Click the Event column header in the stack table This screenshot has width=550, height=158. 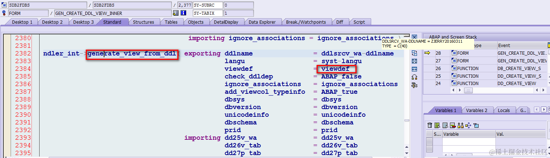click(521, 46)
